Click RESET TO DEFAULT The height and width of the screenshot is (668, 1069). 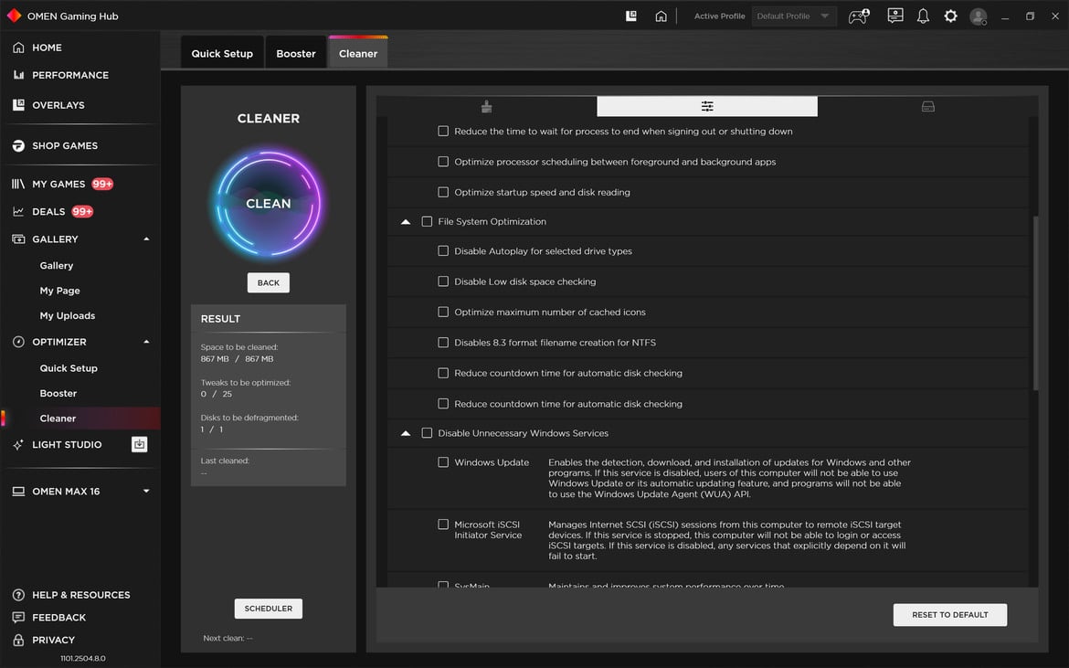pos(949,615)
